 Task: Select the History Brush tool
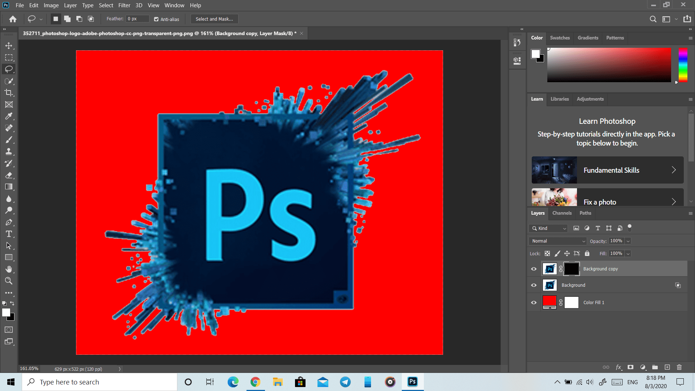click(x=9, y=163)
